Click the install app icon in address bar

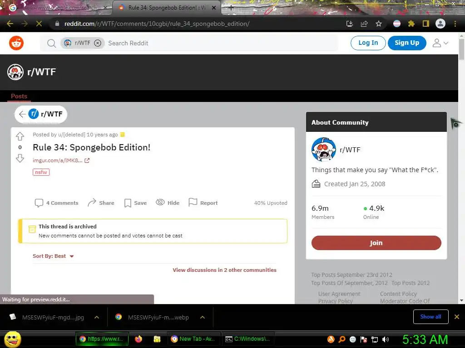(x=350, y=24)
